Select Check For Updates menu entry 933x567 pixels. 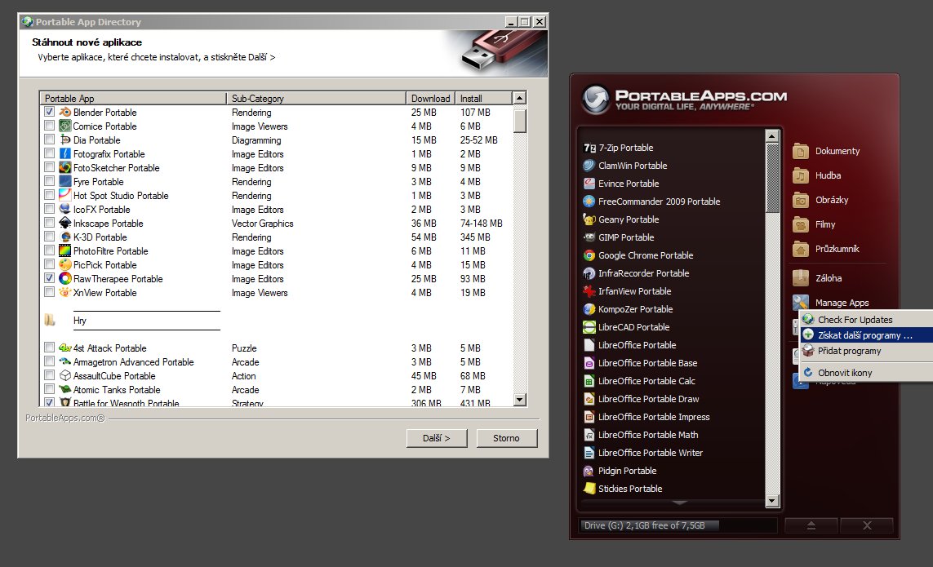coord(855,320)
